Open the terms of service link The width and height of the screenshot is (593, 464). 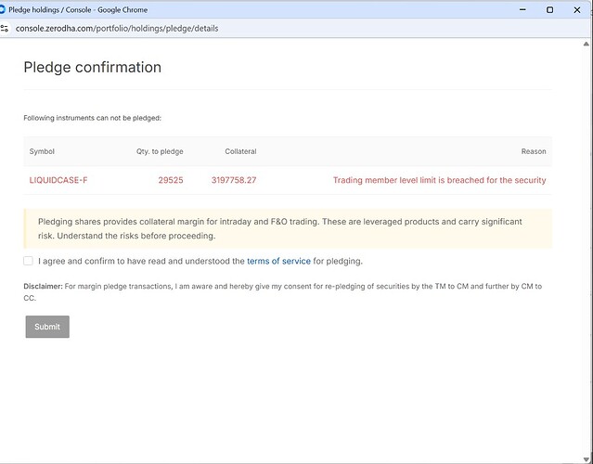tap(278, 261)
